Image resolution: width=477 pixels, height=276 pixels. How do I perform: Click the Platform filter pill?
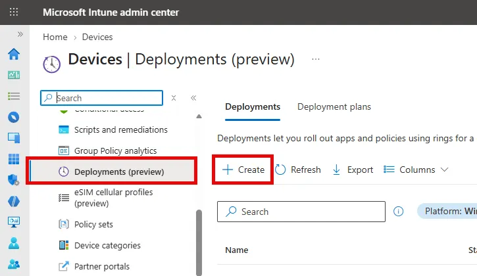(x=447, y=211)
